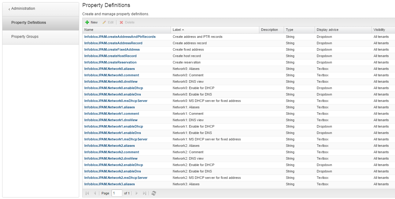Open Infoblox.IPAM.createAddressAndPtrRecords property
This screenshot has height=199, width=395.
click(x=120, y=37)
